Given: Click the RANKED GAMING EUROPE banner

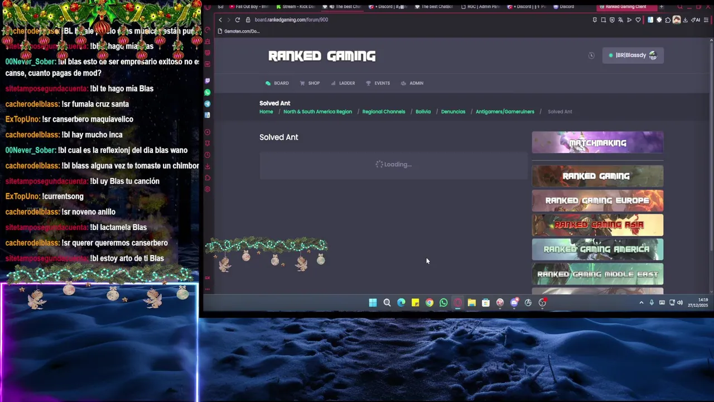Looking at the screenshot, I should [x=597, y=200].
